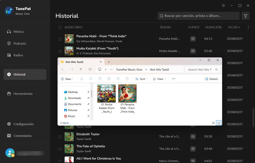This screenshot has width=255, height=163.
Task: Click Spotify source icon on Fate of Ophelia row
Action: point(193,149)
